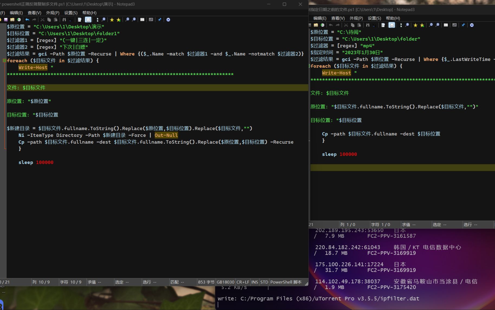
Task: Zoom in with plus magnifier in left window
Action: coord(127,20)
